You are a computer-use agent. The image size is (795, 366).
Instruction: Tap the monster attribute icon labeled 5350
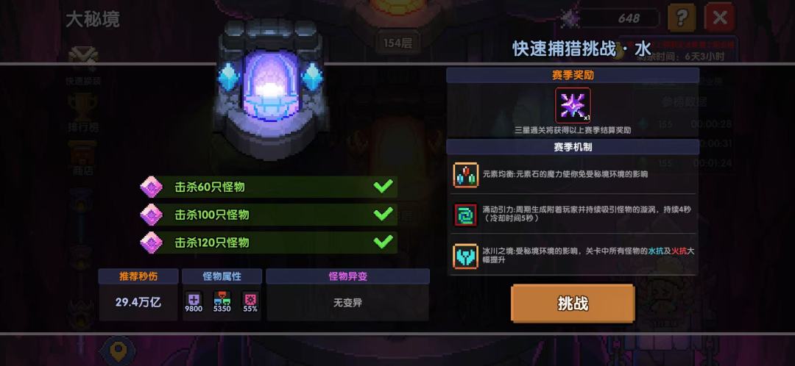coord(222,299)
